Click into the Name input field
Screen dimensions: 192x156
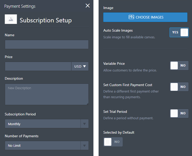[x=47, y=44]
